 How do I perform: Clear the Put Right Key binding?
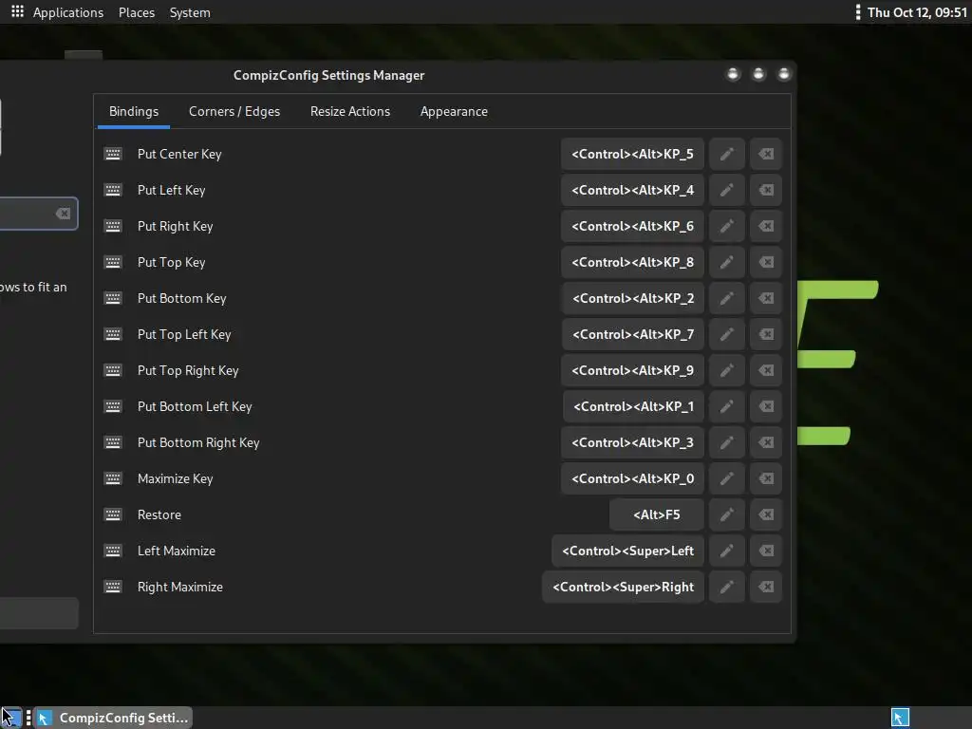pyautogui.click(x=766, y=226)
